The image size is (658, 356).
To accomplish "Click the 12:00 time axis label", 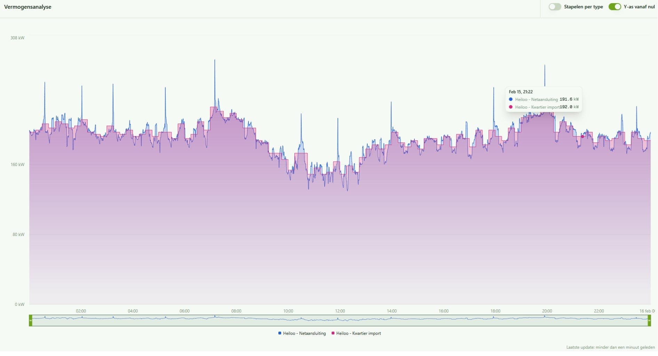I will point(340,311).
